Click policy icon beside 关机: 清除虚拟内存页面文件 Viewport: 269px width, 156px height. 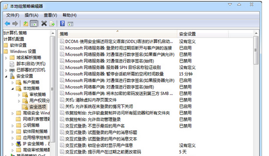click(62, 100)
